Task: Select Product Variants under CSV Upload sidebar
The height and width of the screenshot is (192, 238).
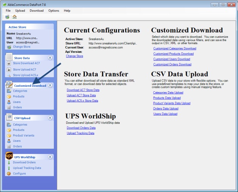Action: coord(23,135)
